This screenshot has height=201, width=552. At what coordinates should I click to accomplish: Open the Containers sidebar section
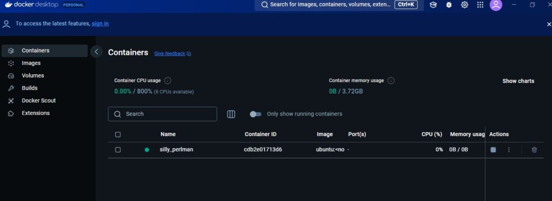(45, 51)
